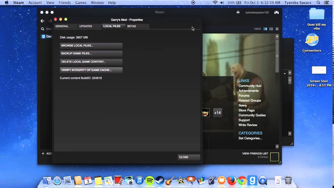Open GarageBand from the Dock
The width and height of the screenshot is (334, 188).
(170, 180)
